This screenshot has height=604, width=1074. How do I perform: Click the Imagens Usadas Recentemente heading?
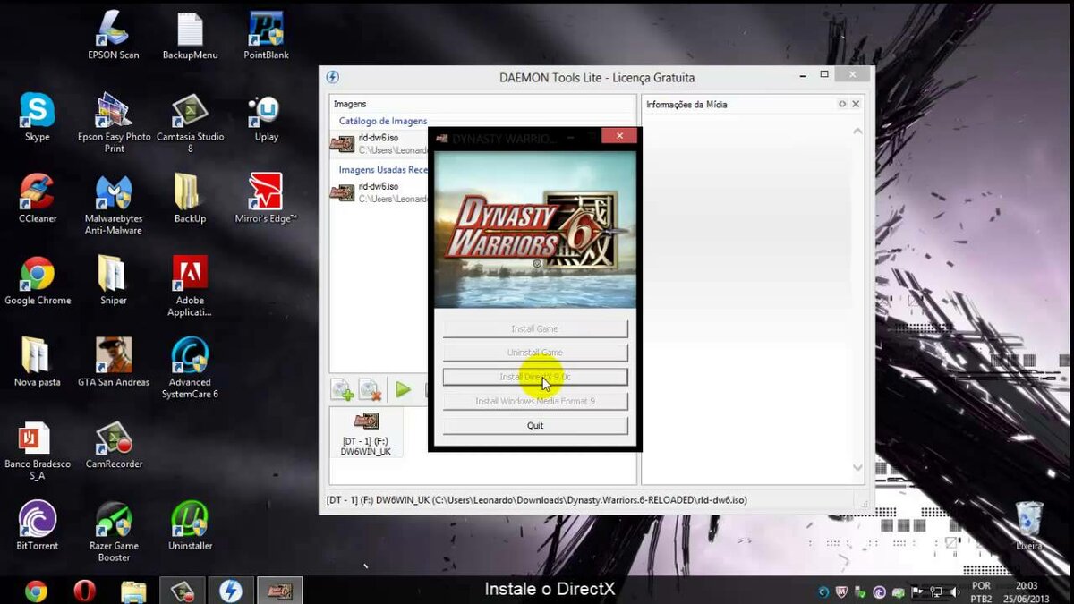383,169
